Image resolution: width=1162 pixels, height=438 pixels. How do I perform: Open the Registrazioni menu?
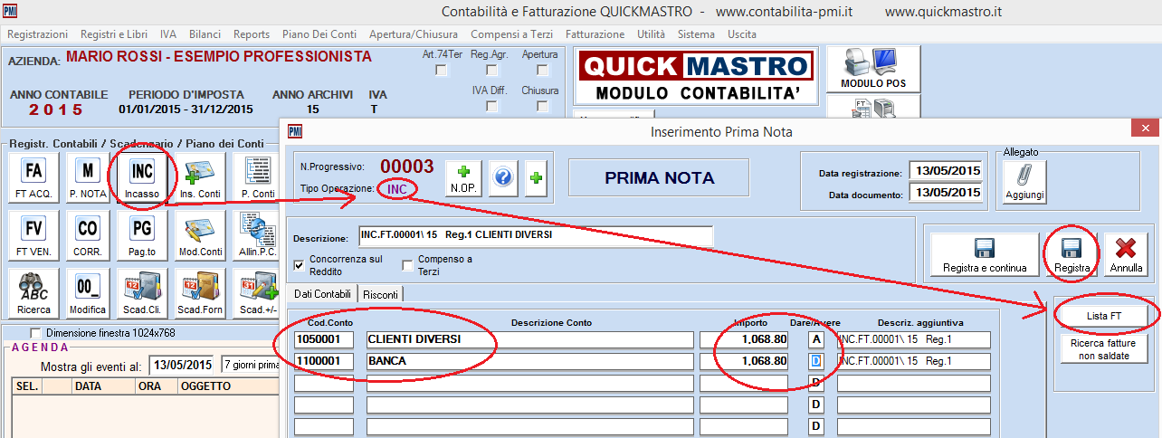37,33
